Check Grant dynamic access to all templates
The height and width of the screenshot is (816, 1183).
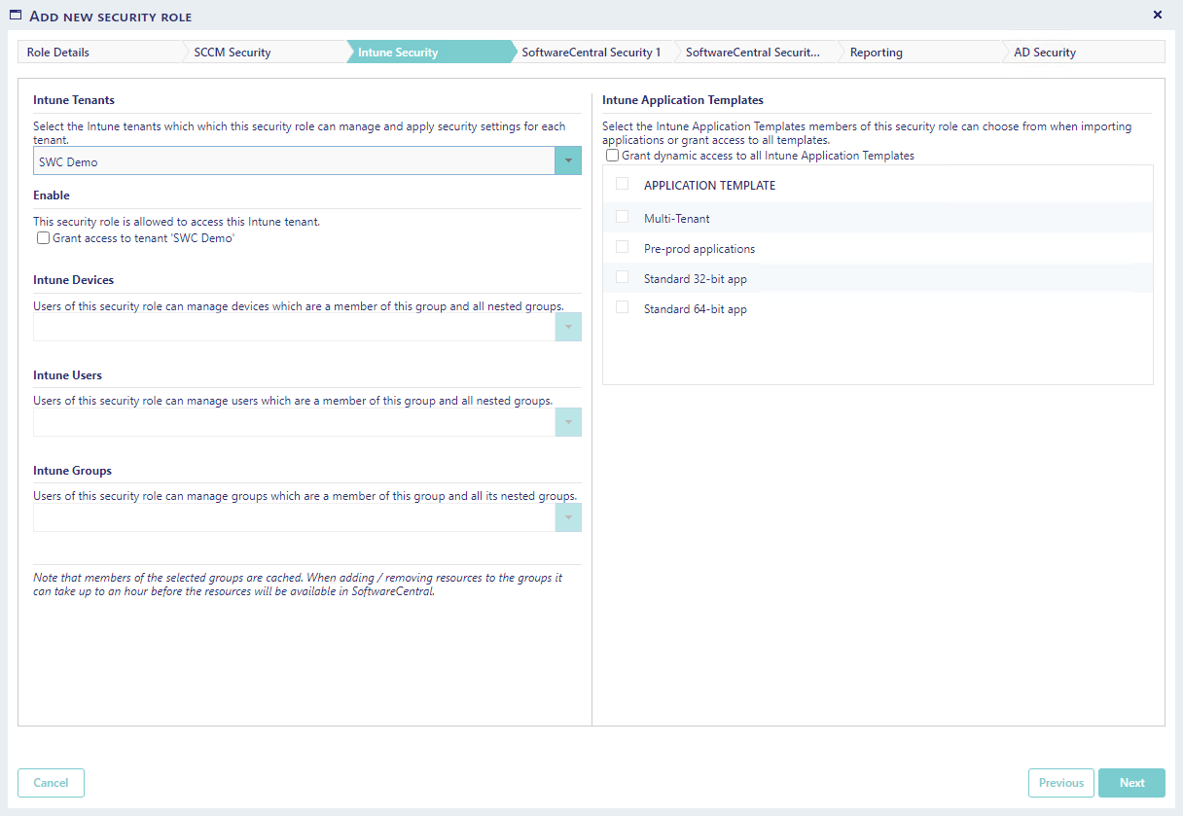(612, 156)
